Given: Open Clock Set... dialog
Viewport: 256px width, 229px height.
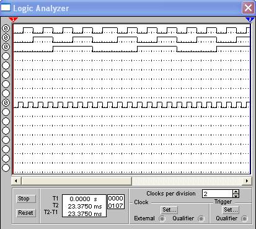Looking at the screenshot, I should 169,210.
